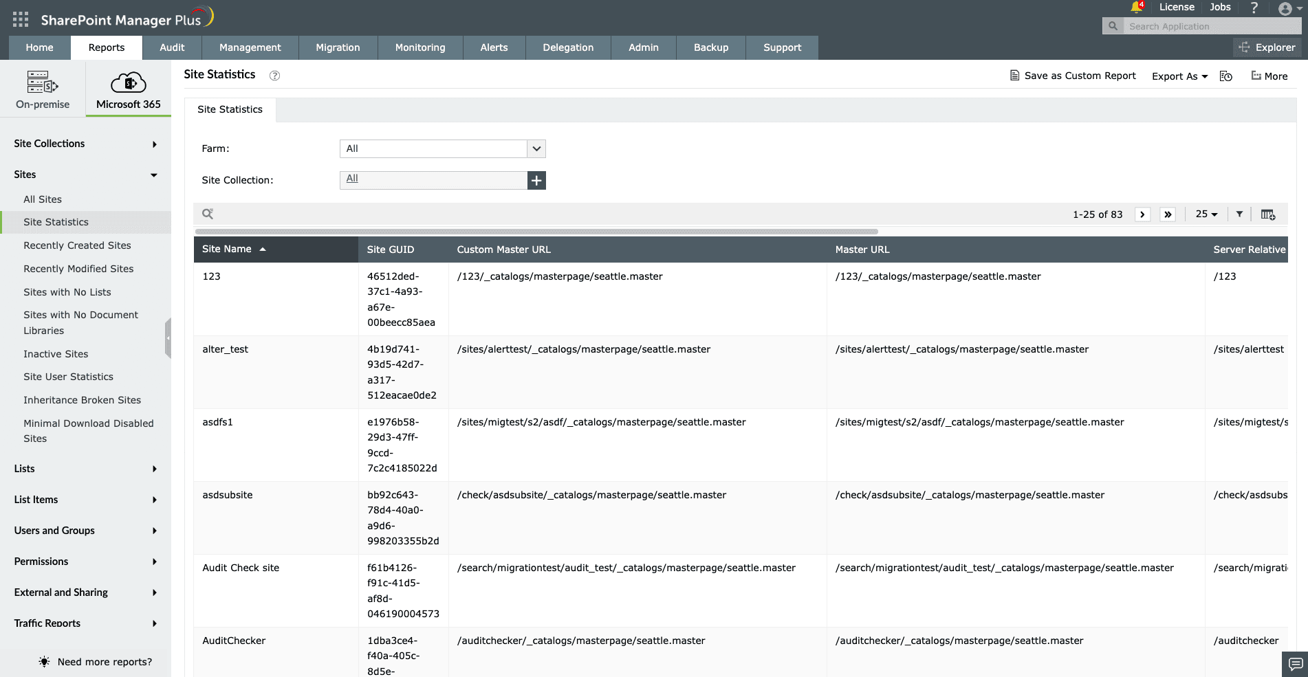The image size is (1308, 677).
Task: Click the License link
Action: point(1177,7)
